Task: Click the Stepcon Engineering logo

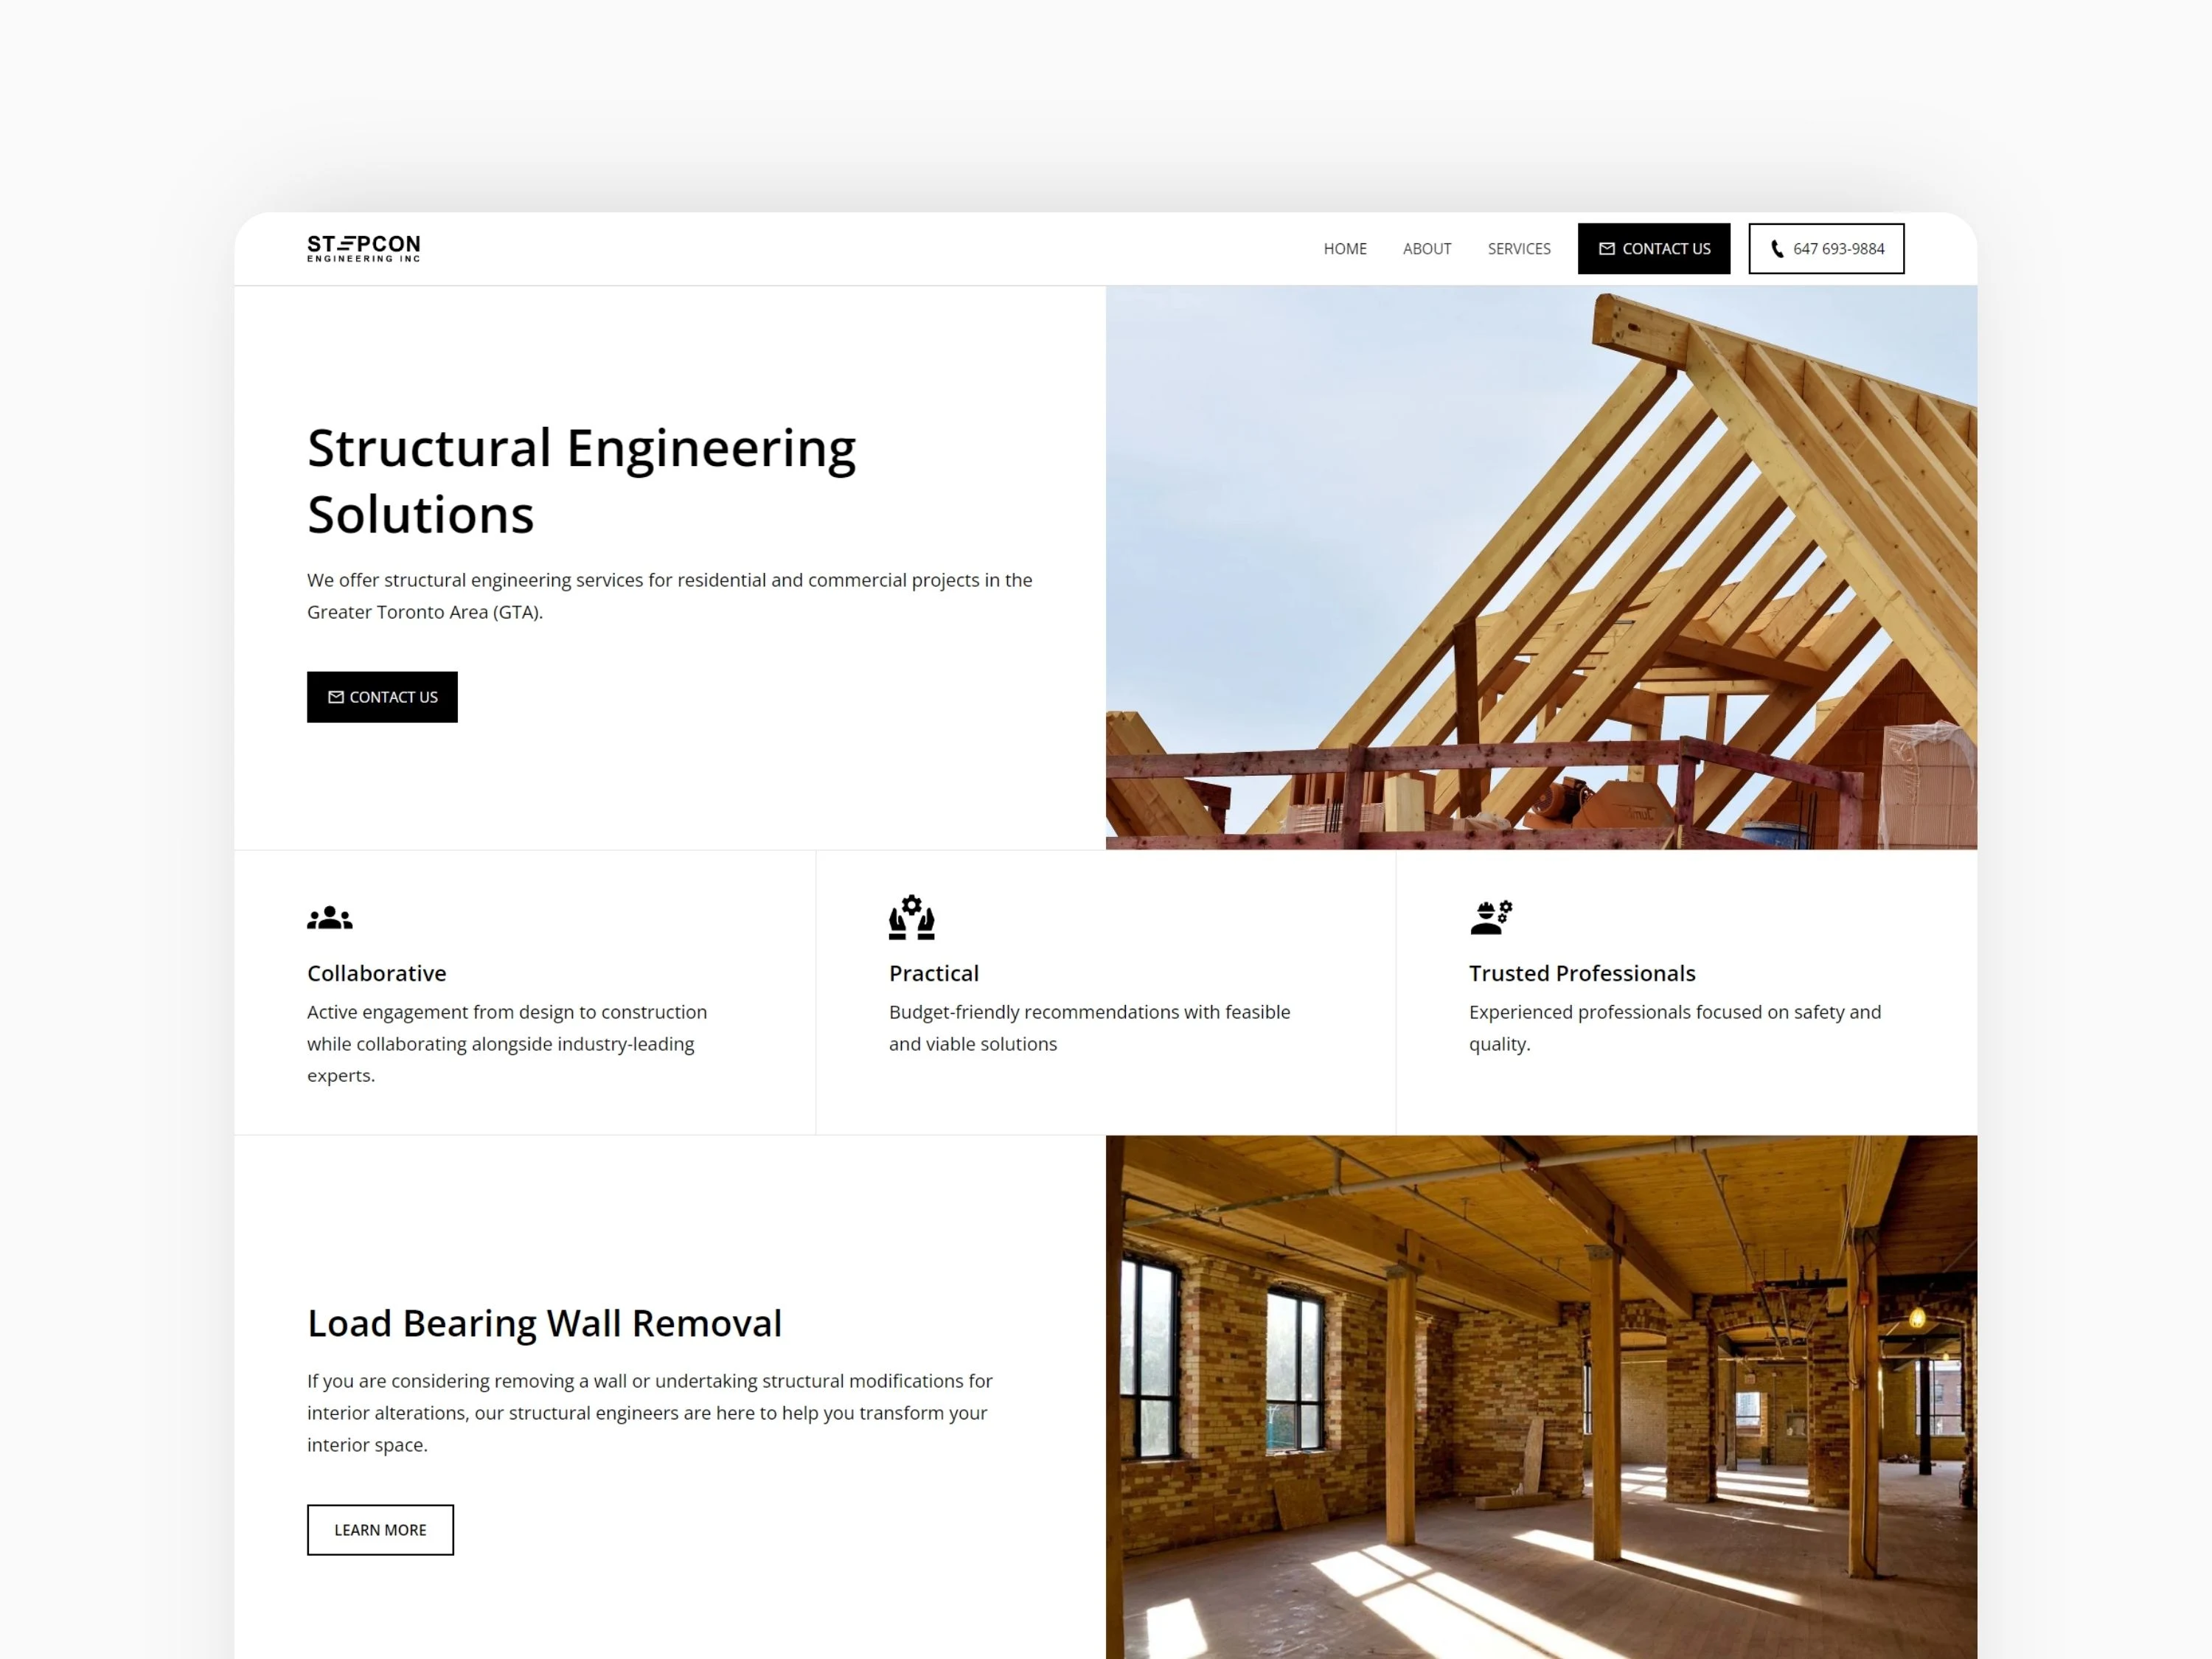Action: (x=363, y=248)
